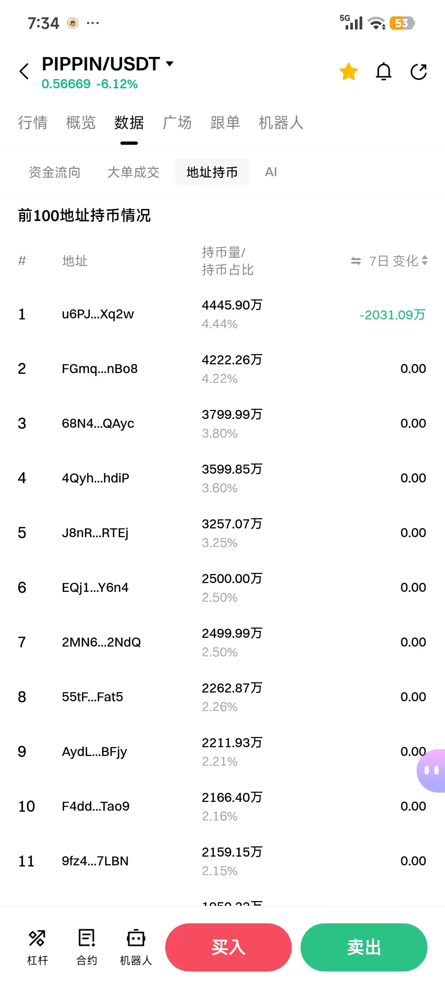445x989 pixels.
Task: Expand the PIPPIN/USDT pair dropdown
Action: [x=169, y=63]
